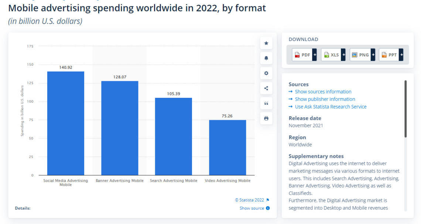Click the info icon beside Show source

point(268,208)
